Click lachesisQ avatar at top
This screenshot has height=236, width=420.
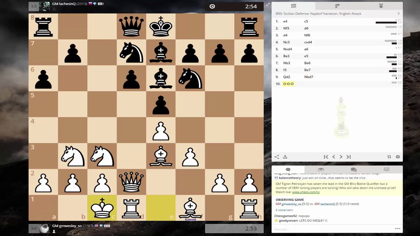click(x=44, y=6)
